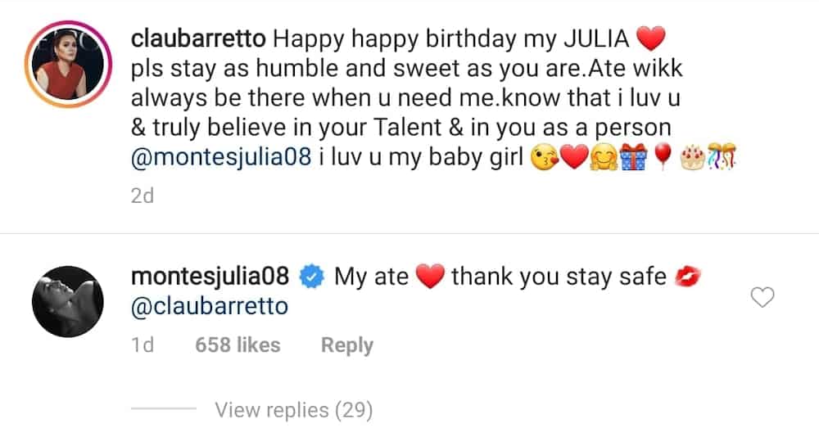Click the red balloon emoji
819x446 pixels.
(x=663, y=156)
